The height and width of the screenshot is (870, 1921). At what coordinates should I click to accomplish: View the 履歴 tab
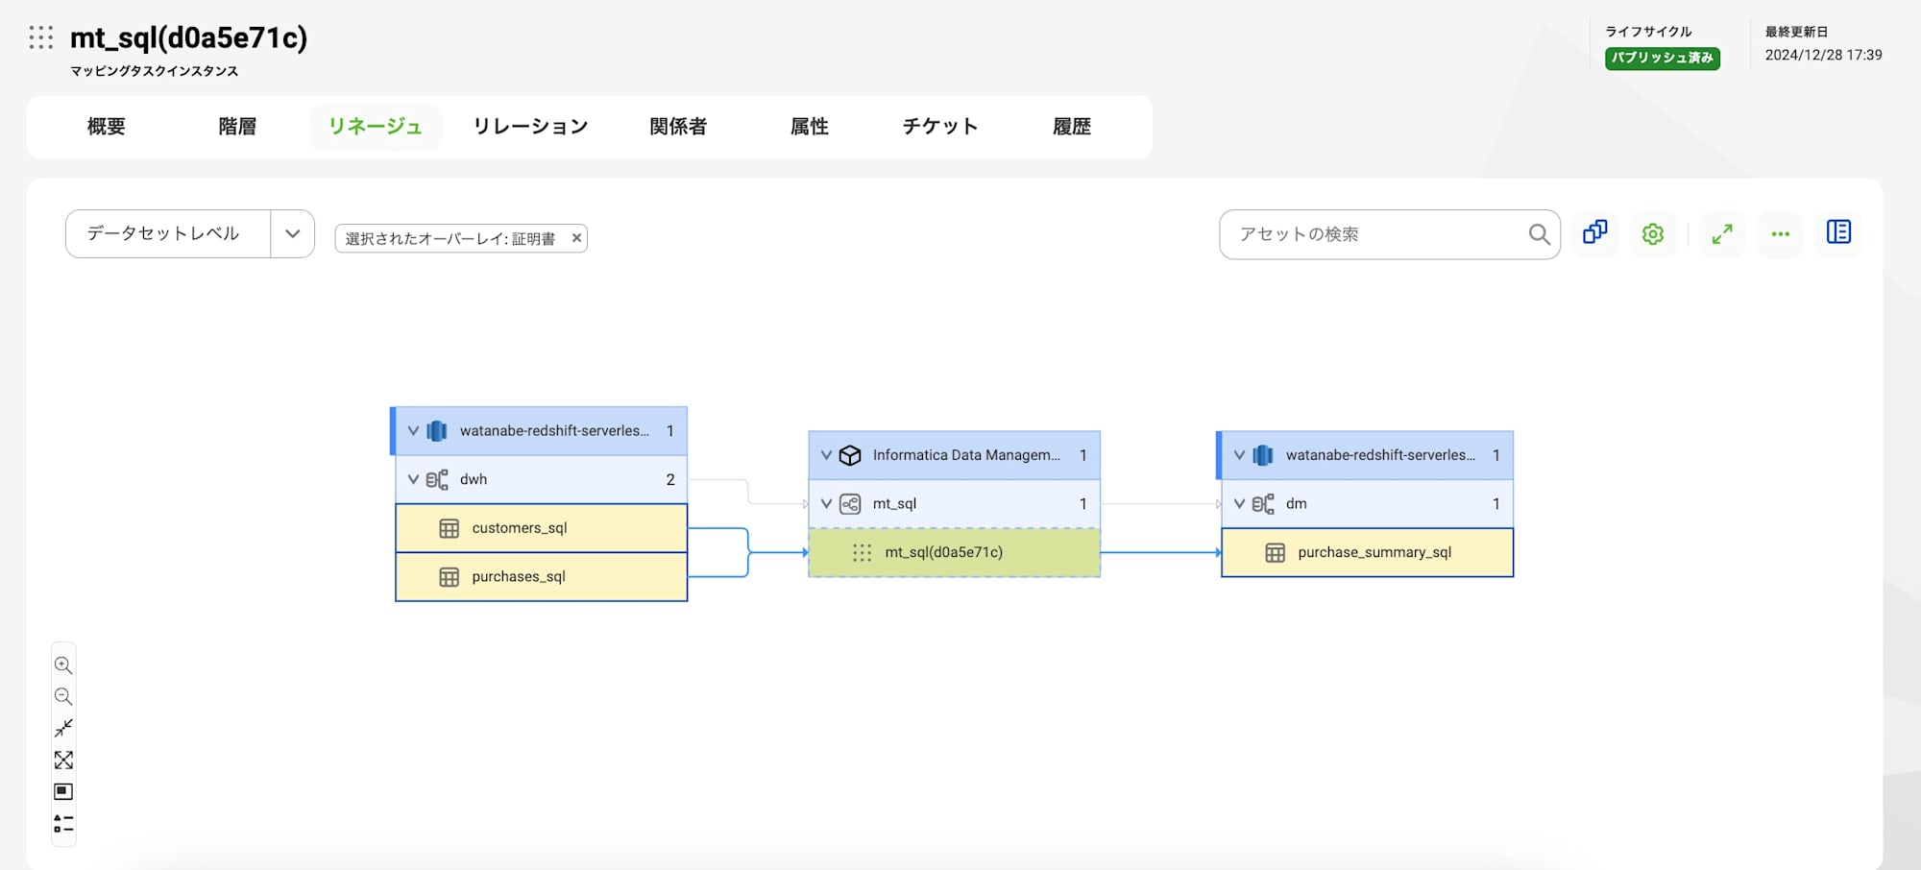[x=1072, y=127]
